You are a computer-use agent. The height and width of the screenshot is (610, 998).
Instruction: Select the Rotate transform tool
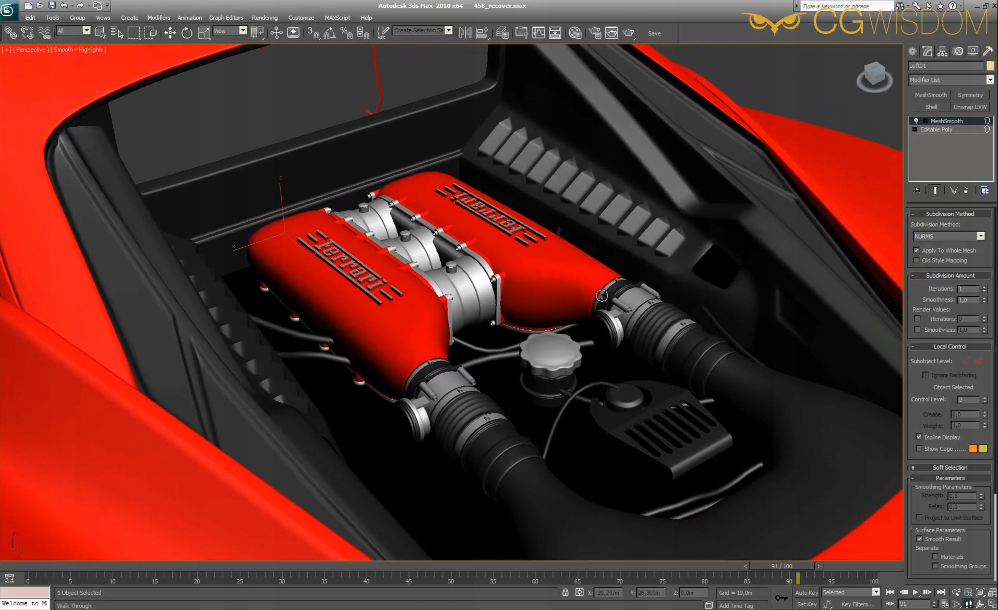click(187, 33)
